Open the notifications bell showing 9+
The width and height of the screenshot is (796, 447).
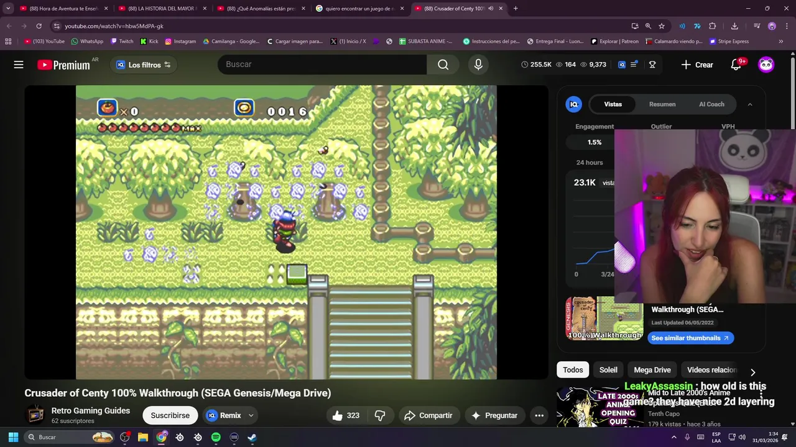(737, 65)
